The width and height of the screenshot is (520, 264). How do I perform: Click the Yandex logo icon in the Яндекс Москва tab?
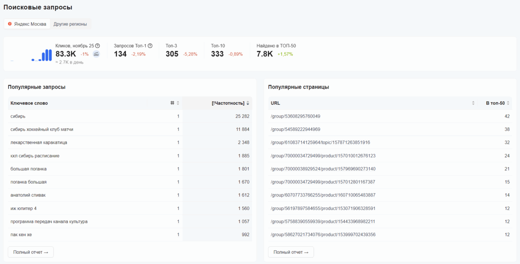(x=10, y=24)
